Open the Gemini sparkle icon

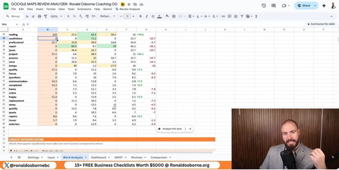pos(324,6)
